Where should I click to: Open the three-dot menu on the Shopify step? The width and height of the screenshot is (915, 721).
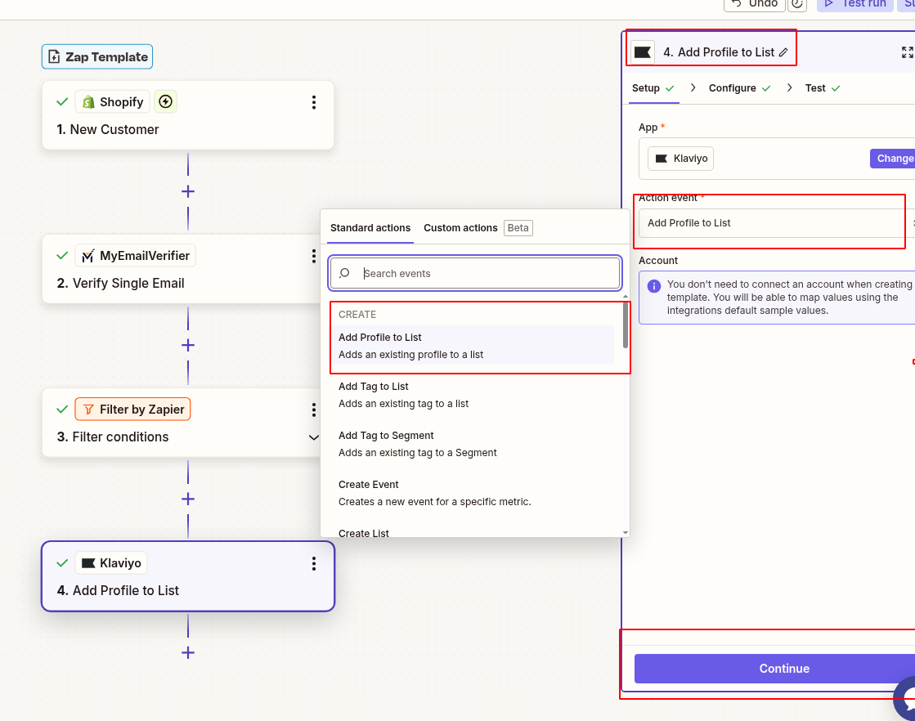click(x=313, y=102)
